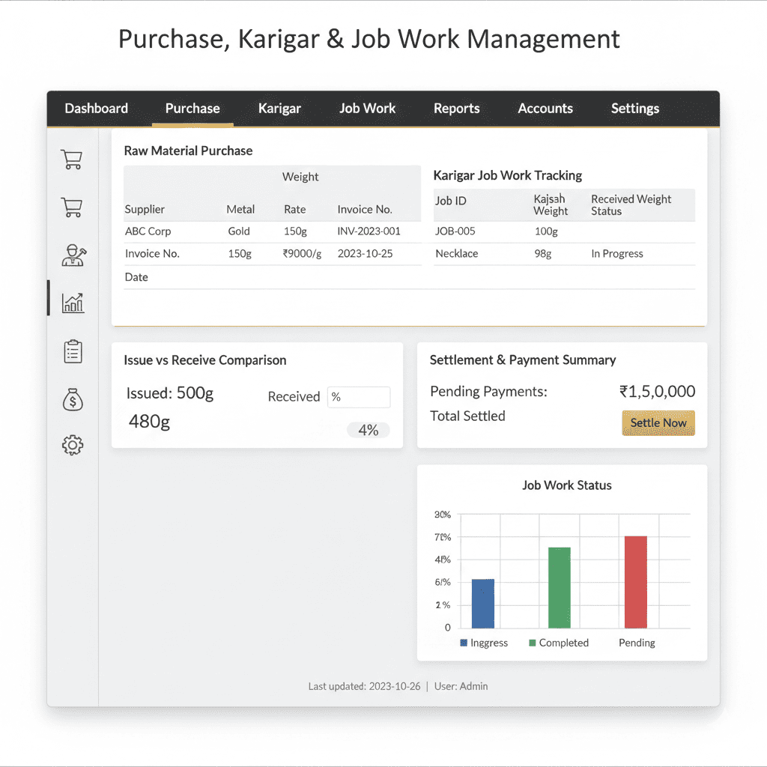Select the active analytics chart icon

(x=72, y=303)
